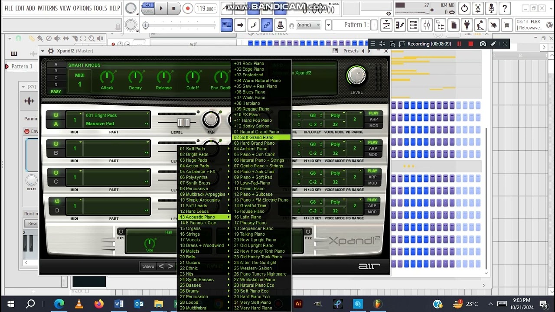The width and height of the screenshot is (555, 312).
Task: Select part A MOD button
Action: 373,126
